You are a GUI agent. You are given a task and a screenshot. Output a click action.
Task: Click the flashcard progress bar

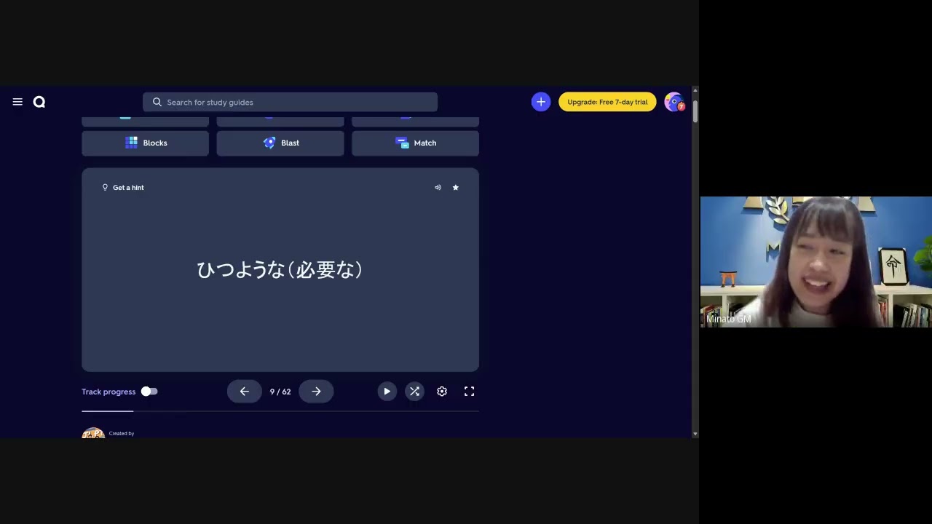280,411
